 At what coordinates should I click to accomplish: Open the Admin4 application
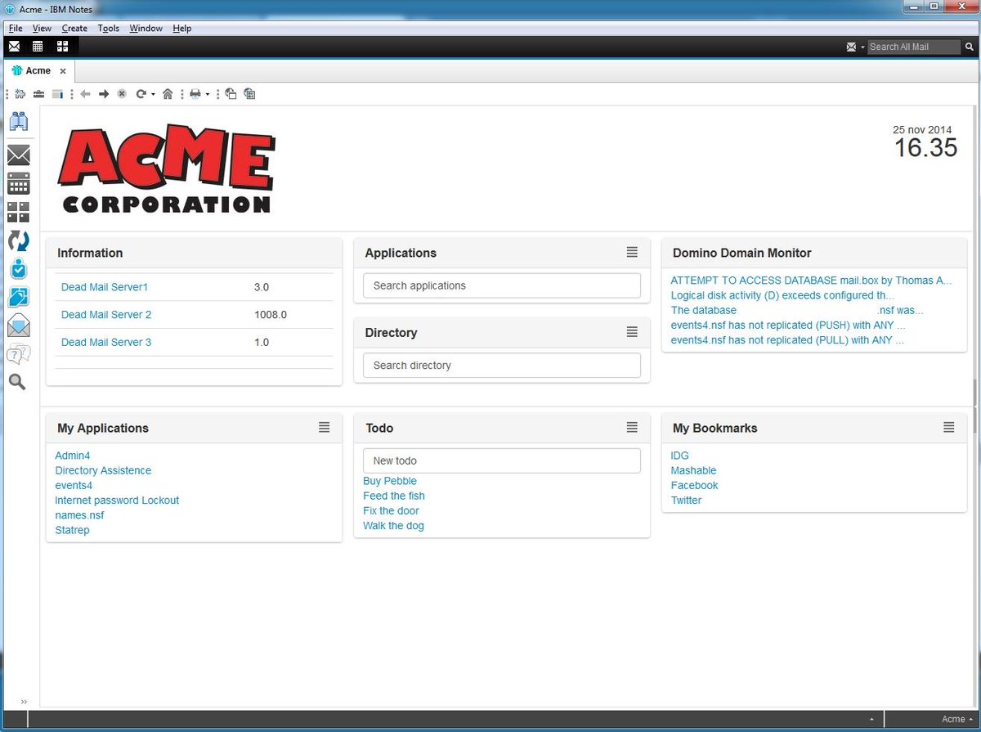(x=73, y=456)
